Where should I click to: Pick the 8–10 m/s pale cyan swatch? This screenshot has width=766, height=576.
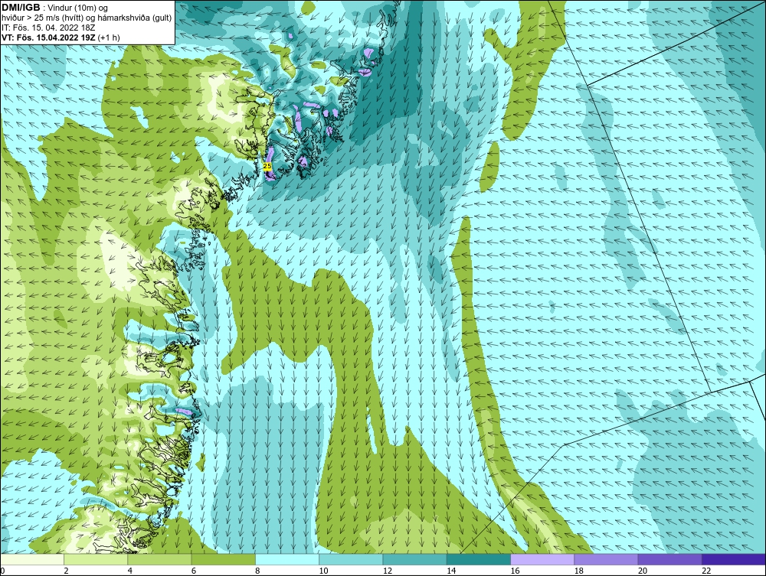click(287, 559)
